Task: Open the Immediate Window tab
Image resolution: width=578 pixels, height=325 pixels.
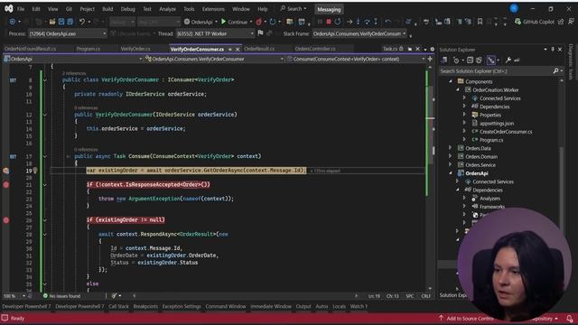Action: [271, 306]
